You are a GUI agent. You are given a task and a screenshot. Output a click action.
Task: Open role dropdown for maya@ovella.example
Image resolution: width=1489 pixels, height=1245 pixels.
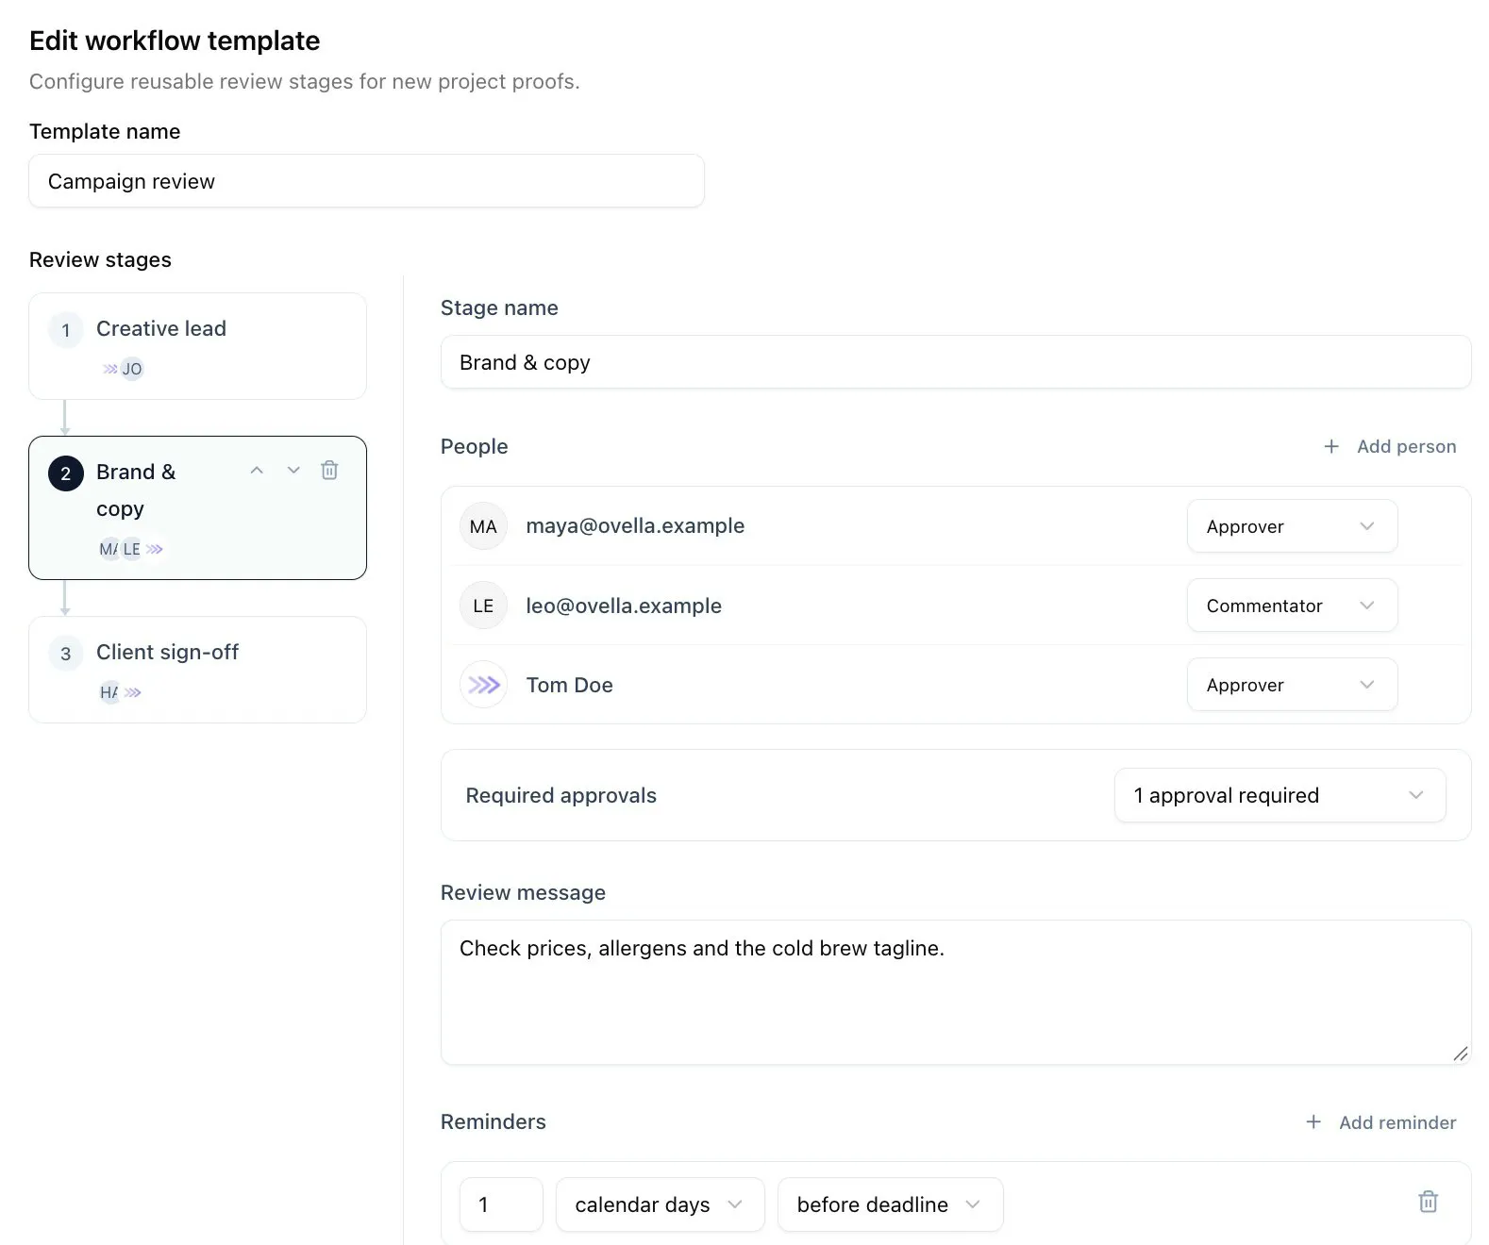point(1292,526)
